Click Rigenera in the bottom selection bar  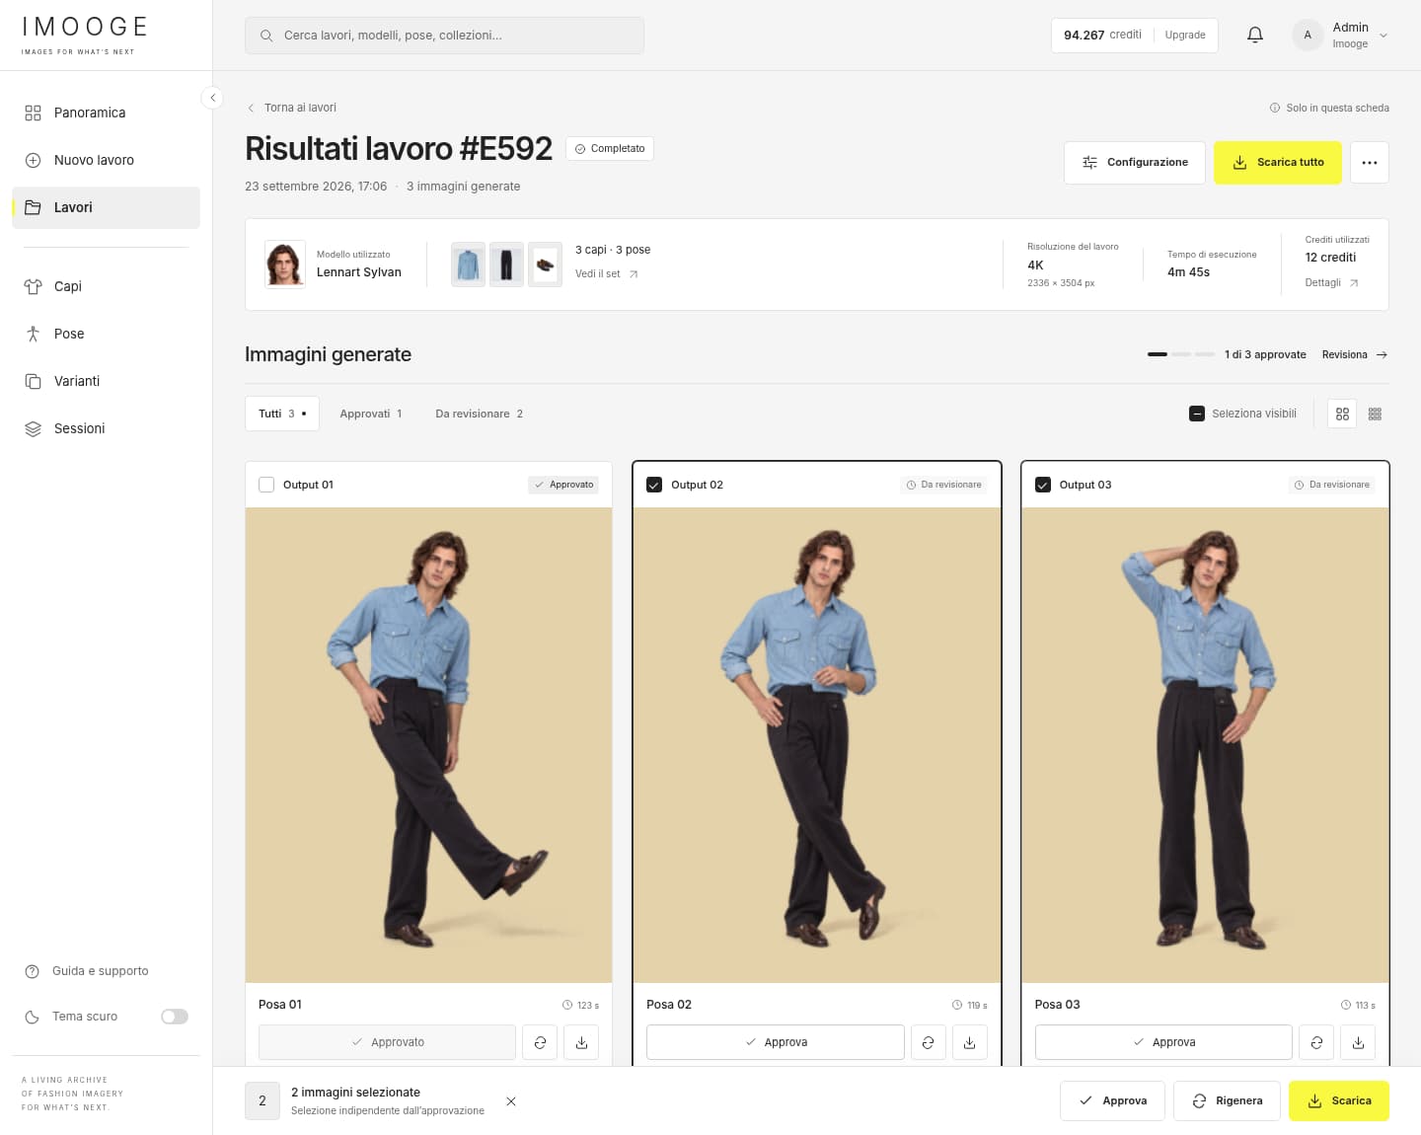tap(1227, 1101)
